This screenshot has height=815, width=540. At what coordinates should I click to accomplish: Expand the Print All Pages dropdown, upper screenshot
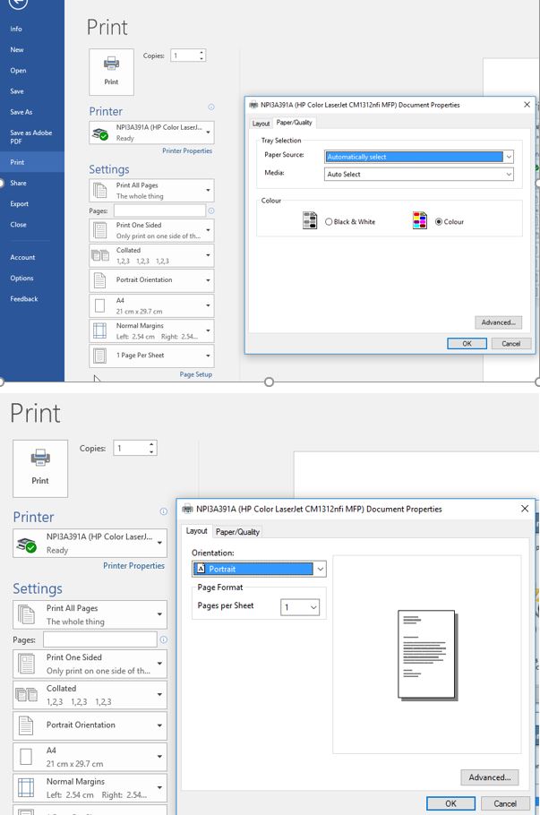point(209,190)
